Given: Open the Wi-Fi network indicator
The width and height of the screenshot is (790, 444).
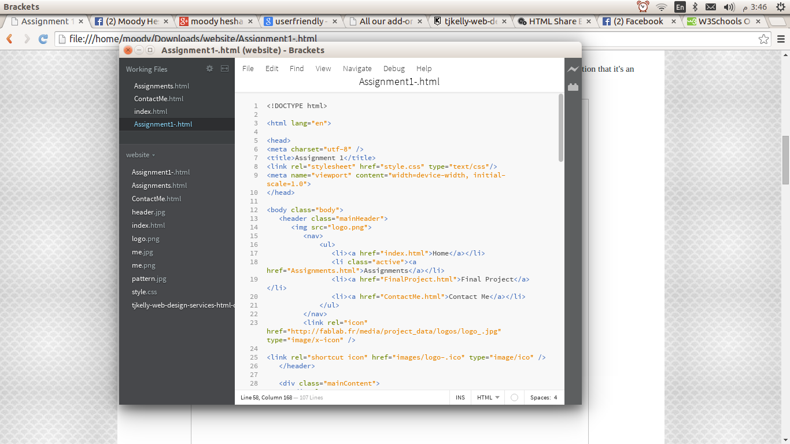Looking at the screenshot, I should click(x=661, y=7).
